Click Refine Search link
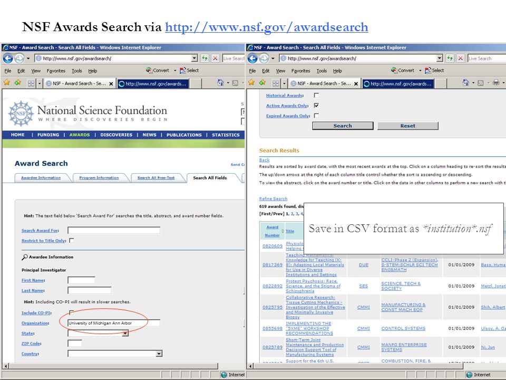The height and width of the screenshot is (380, 506). pos(273,199)
